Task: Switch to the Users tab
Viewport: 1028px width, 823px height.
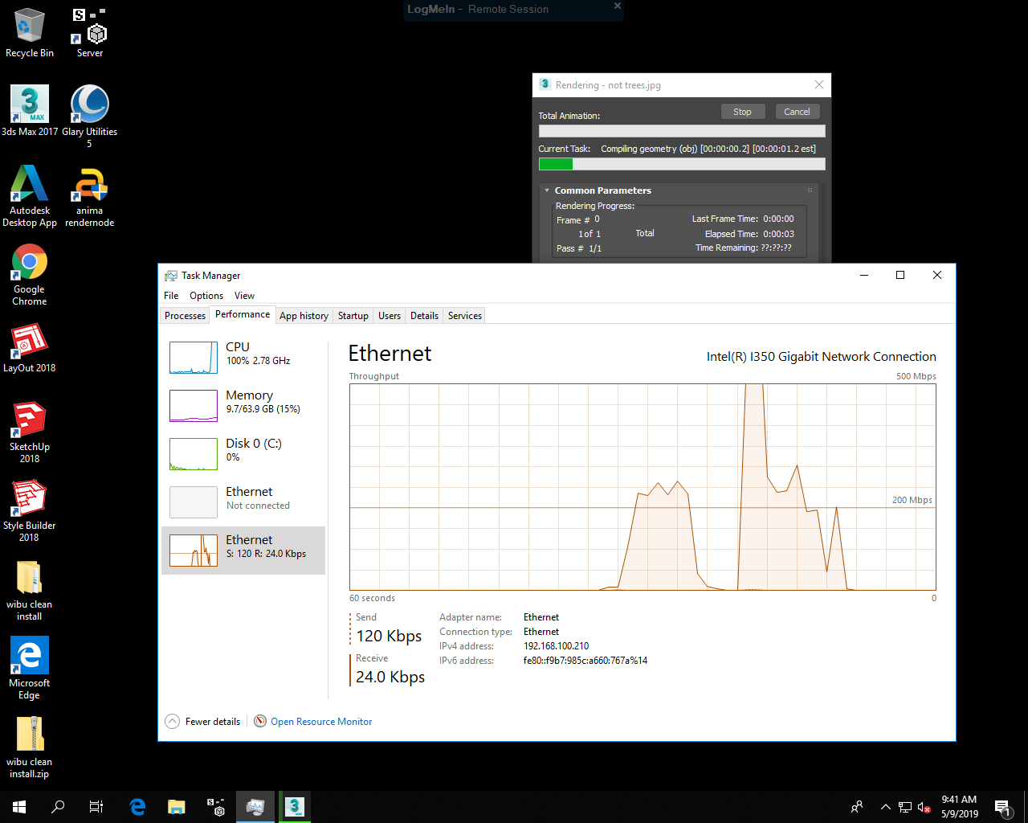Action: tap(390, 316)
